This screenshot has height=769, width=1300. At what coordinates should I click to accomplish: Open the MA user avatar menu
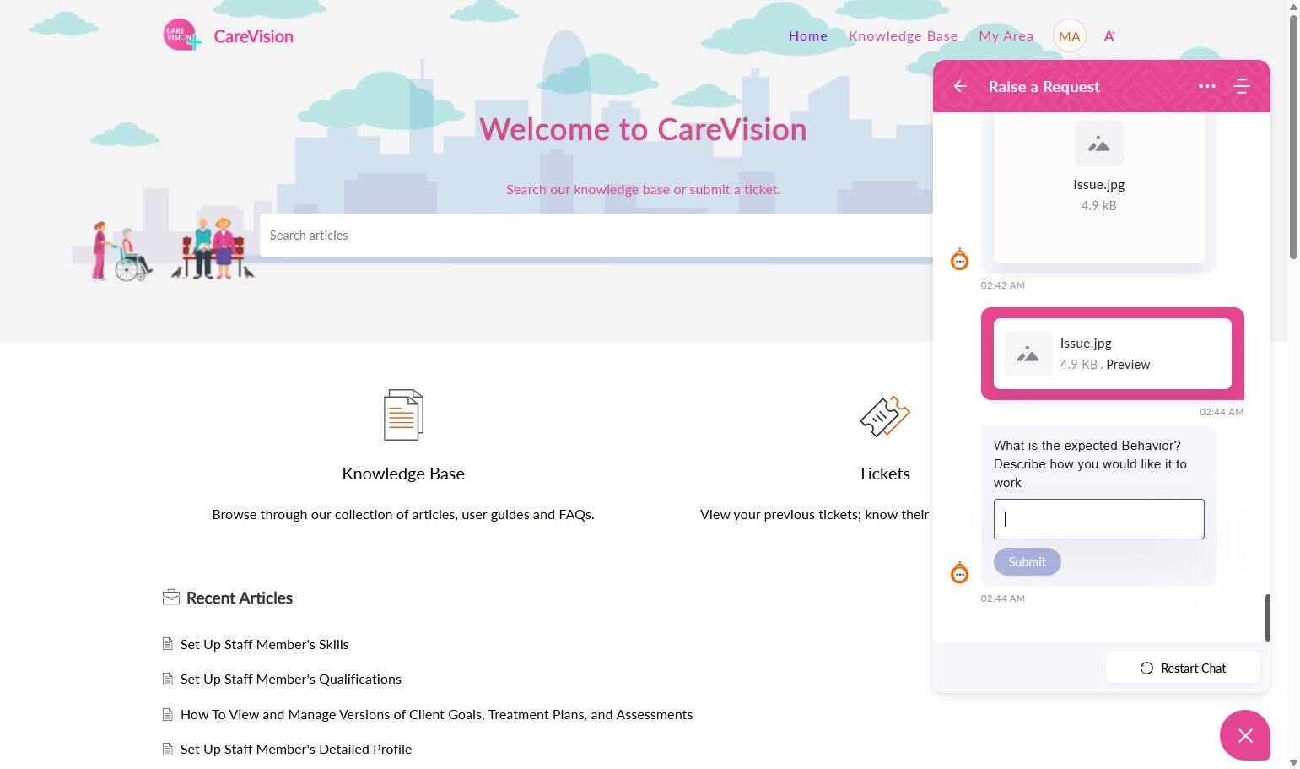coord(1069,36)
